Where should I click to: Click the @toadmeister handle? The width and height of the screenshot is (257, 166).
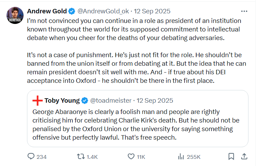[x=110, y=101]
